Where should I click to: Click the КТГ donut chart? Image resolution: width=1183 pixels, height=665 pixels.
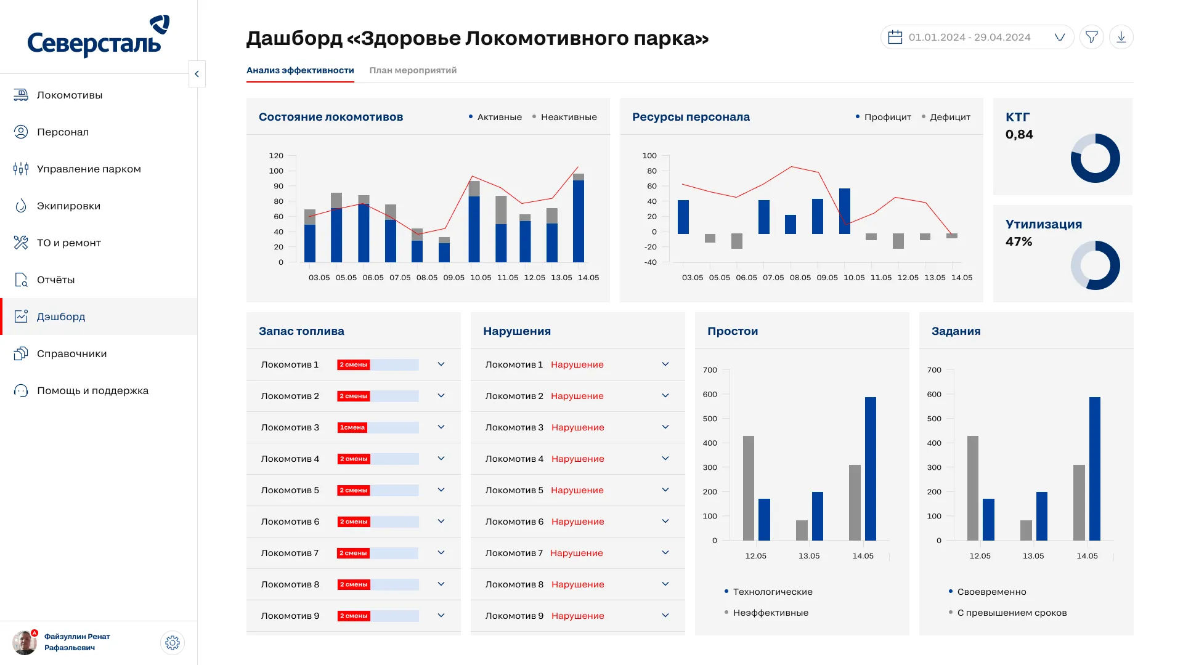click(1095, 158)
